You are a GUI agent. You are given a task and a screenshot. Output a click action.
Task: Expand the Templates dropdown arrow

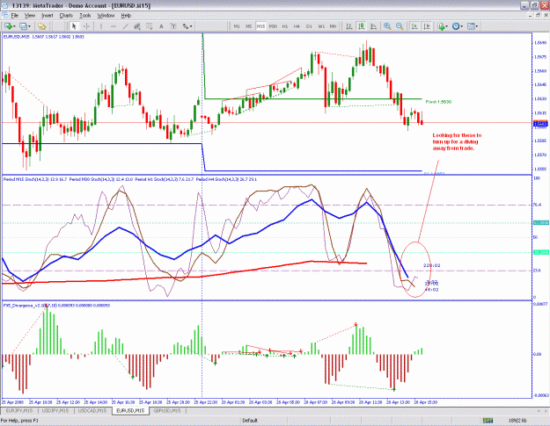pyautogui.click(x=477, y=26)
